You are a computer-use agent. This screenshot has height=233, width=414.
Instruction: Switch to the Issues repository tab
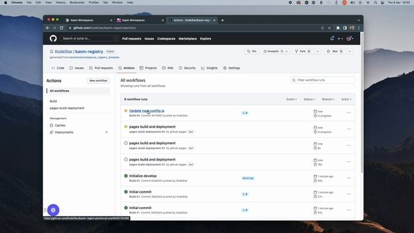[76, 68]
